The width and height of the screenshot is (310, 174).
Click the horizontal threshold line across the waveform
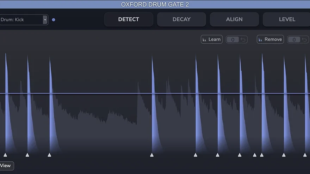click(88, 93)
